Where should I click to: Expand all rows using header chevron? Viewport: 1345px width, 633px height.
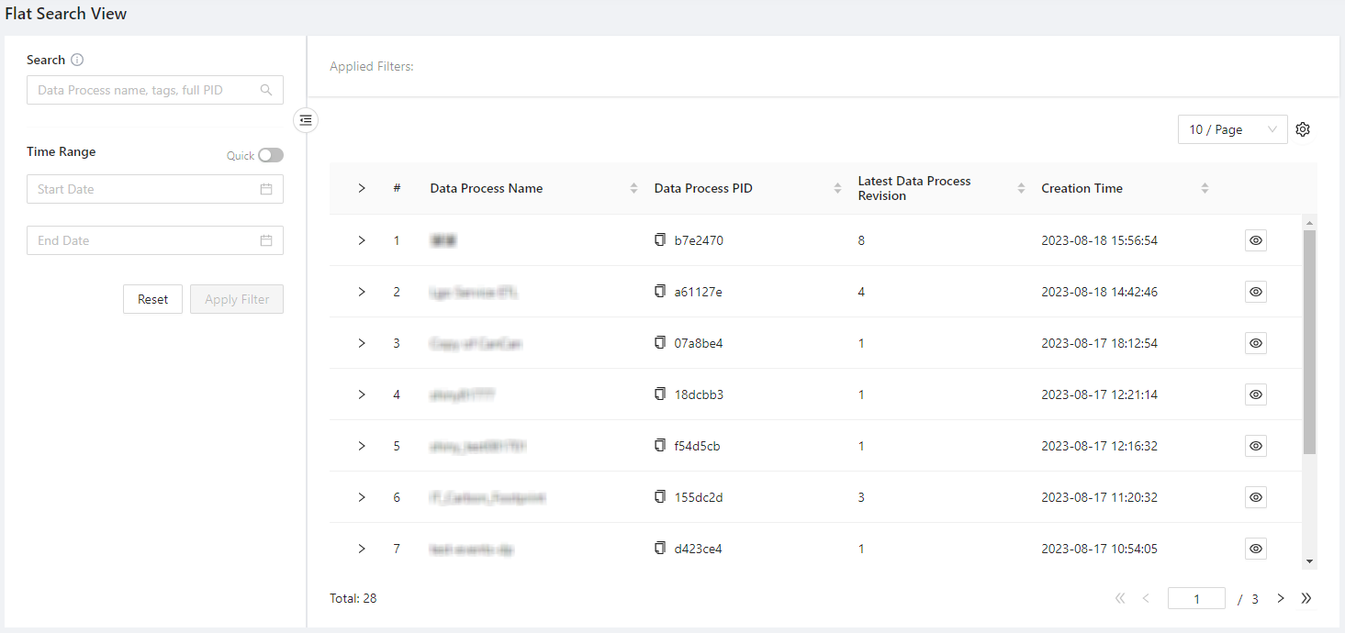point(362,188)
